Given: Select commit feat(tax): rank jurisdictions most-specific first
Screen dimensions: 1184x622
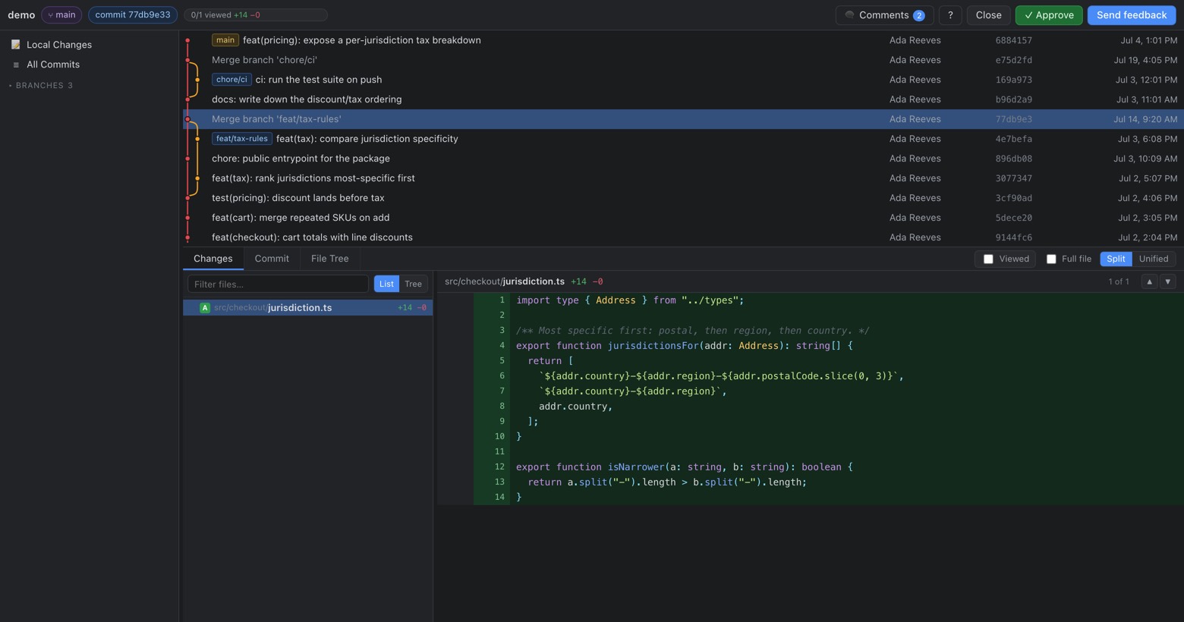Looking at the screenshot, I should [683, 178].
